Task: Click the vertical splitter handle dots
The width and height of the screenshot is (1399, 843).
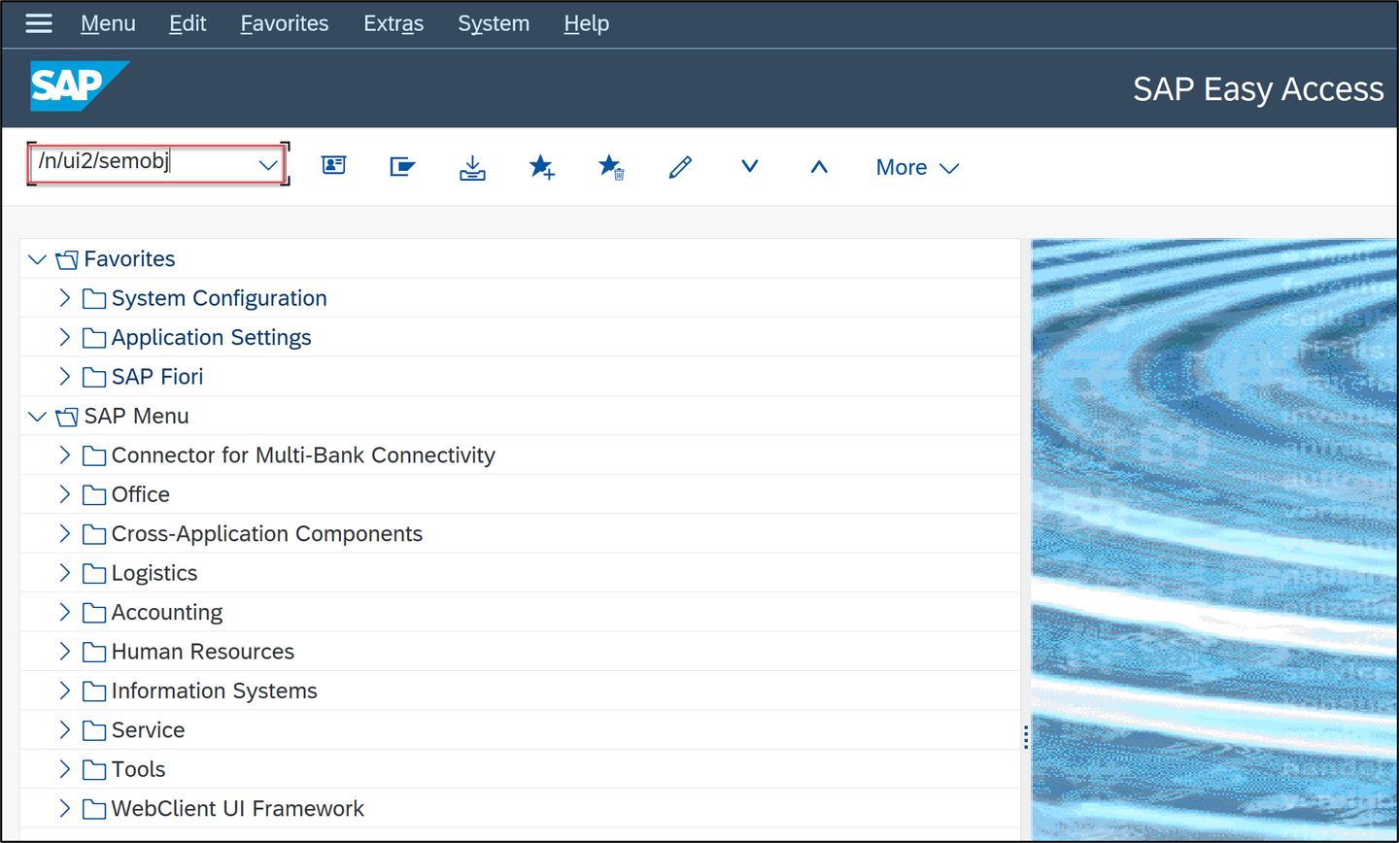Action: pos(1026,737)
